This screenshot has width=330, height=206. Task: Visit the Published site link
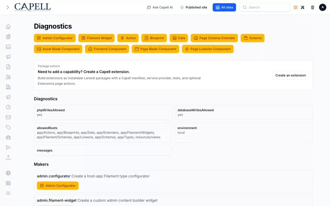click(x=194, y=7)
